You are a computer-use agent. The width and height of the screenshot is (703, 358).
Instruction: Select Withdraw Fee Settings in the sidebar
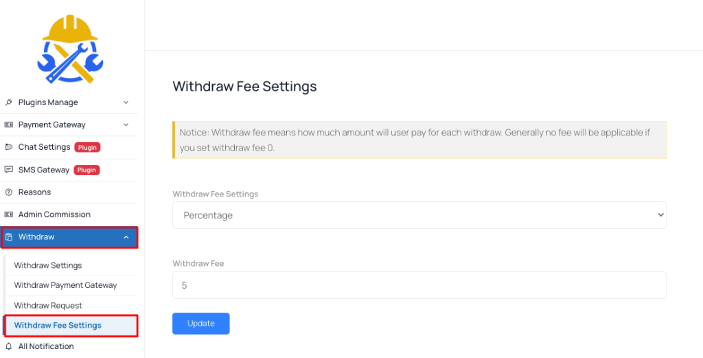tap(70, 325)
